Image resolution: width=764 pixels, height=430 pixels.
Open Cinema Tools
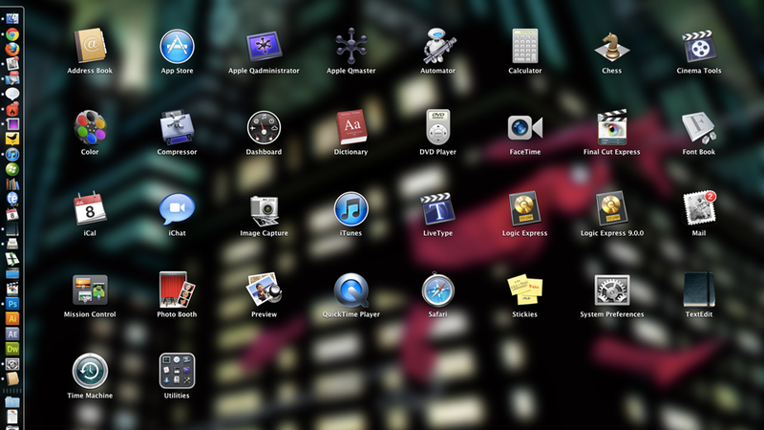[699, 46]
